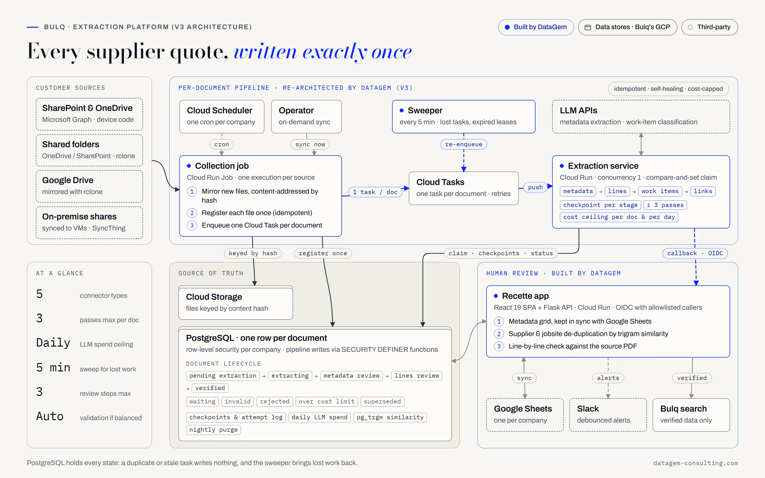The height and width of the screenshot is (478, 765).
Task: Click the 'cron' connector label
Action: point(222,144)
